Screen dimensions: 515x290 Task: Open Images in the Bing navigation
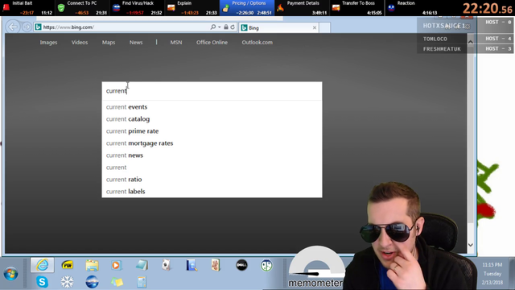tap(48, 43)
